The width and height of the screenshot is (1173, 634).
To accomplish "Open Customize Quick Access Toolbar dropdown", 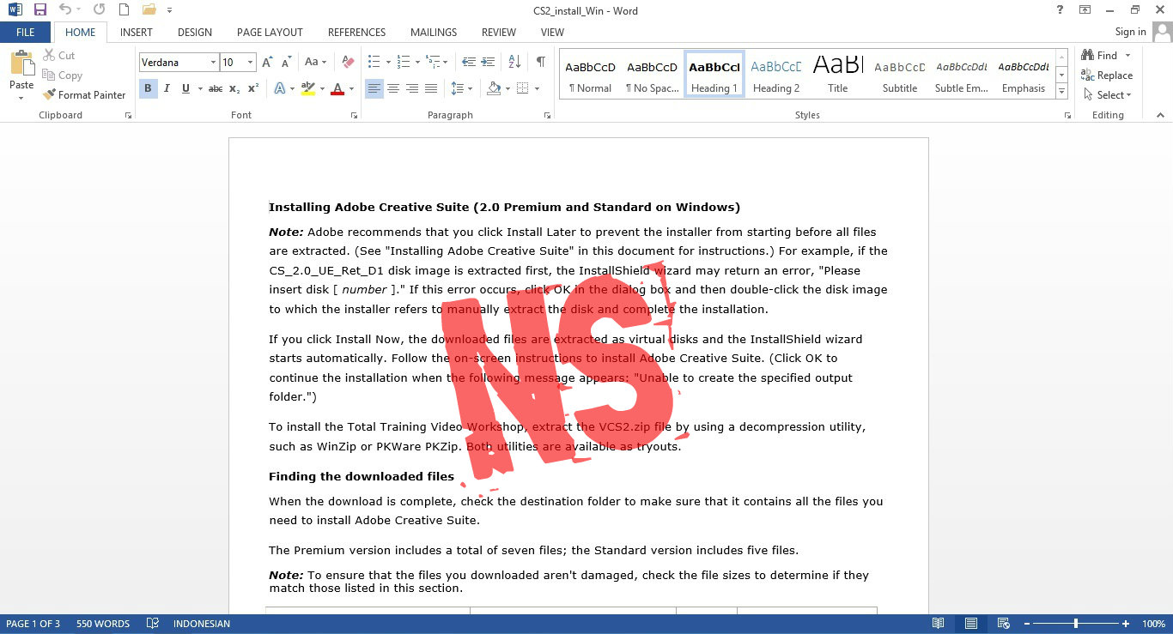I will pyautogui.click(x=170, y=10).
